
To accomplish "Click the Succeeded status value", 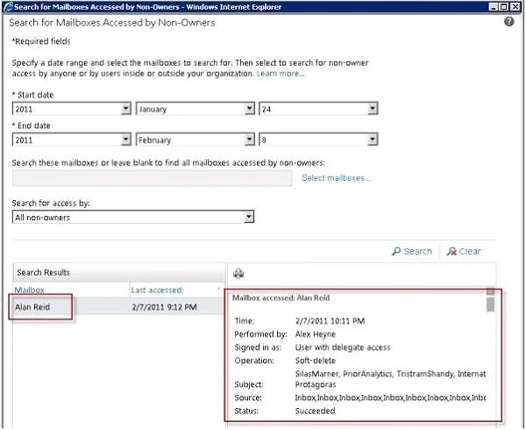I will (x=315, y=411).
